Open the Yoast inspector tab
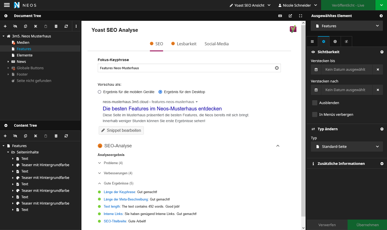This screenshot has height=230, width=387. coord(346,41)
